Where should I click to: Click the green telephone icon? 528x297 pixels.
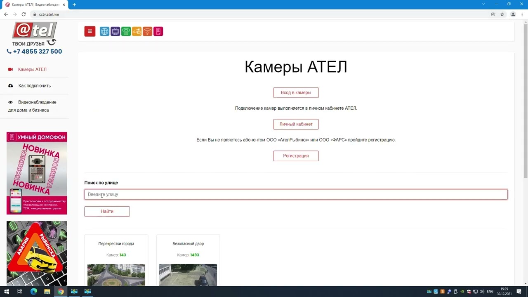point(126,31)
